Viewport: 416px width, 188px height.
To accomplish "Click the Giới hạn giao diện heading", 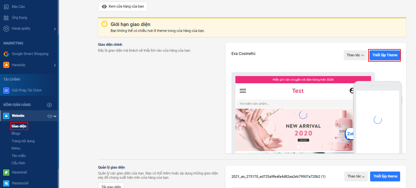I will [x=130, y=24].
